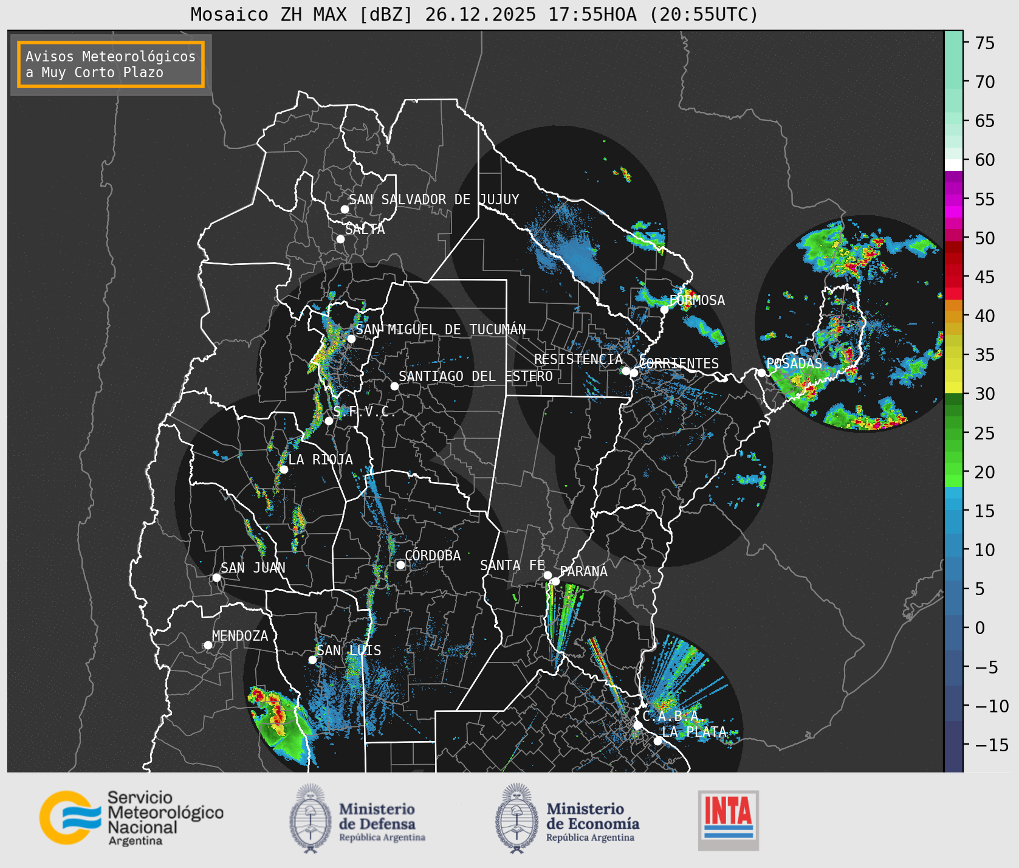The width and height of the screenshot is (1019, 868).
Task: Click the magenta 55 dBZ color band
Action: [x=953, y=200]
